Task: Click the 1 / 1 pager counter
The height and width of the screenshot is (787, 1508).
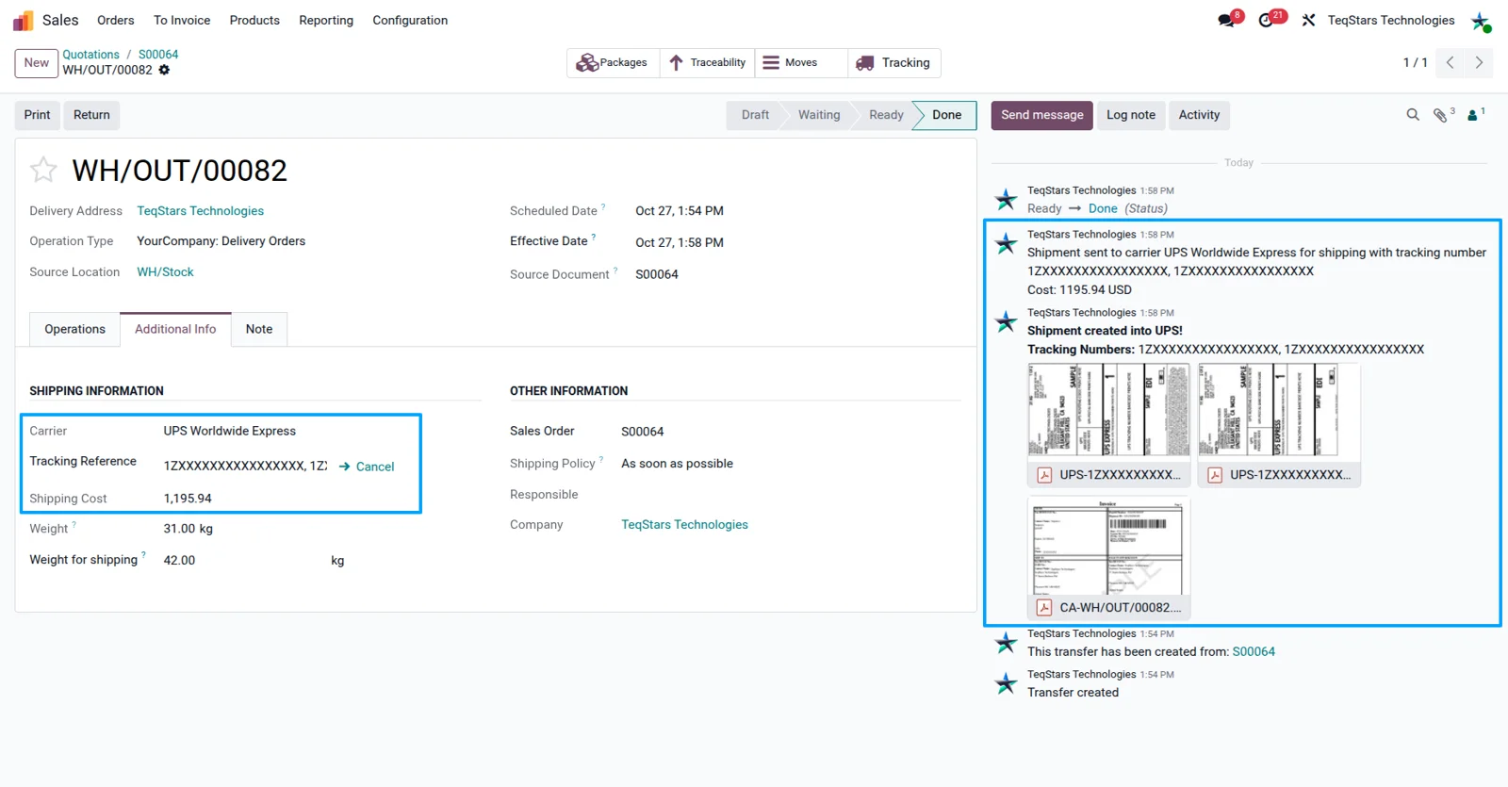Action: tap(1415, 62)
